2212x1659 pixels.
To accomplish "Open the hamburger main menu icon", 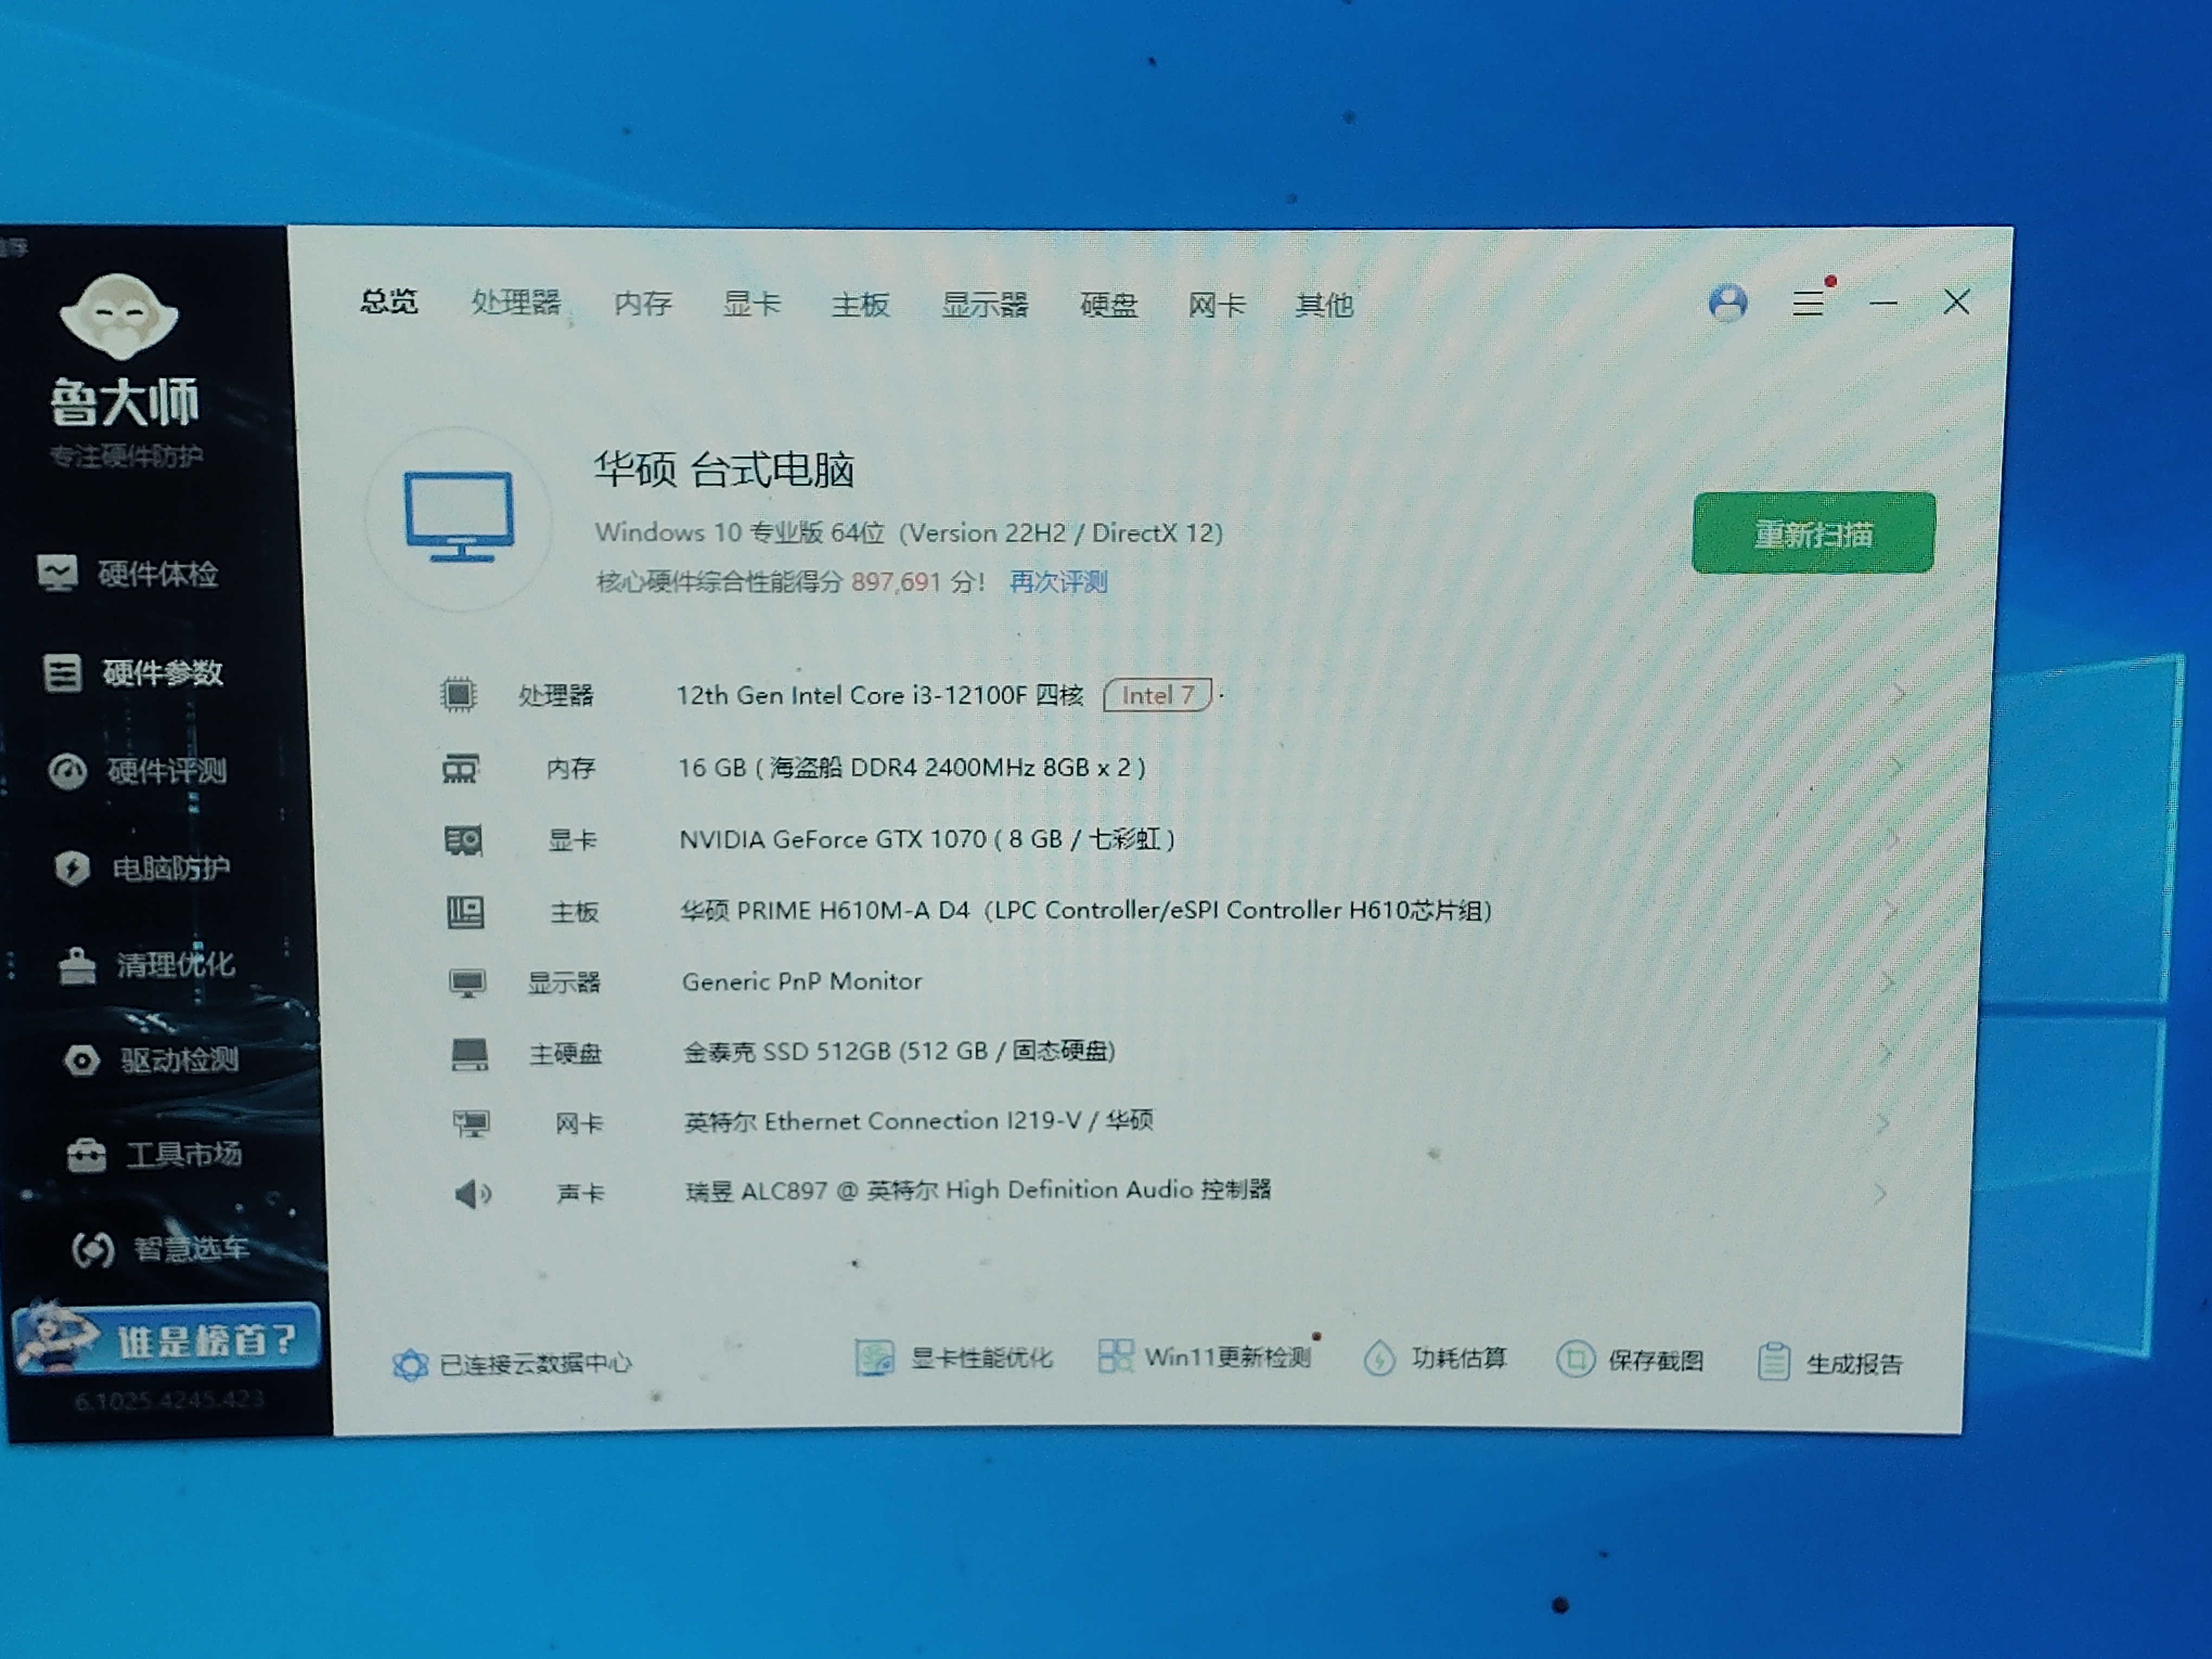I will [x=1807, y=303].
